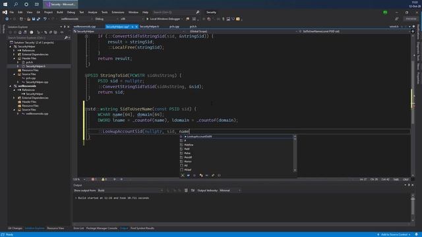Open the Extensions menu
Screen dimensions: 422x237
click(x=118, y=13)
